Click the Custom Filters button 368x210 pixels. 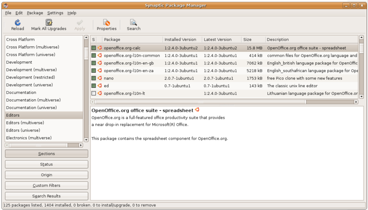(47, 185)
